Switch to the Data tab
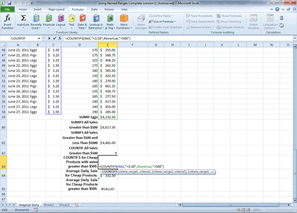 point(94,9)
